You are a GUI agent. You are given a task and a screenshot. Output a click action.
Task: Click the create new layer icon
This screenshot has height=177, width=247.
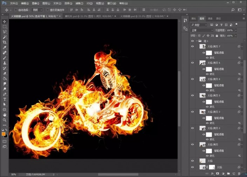point(234,173)
